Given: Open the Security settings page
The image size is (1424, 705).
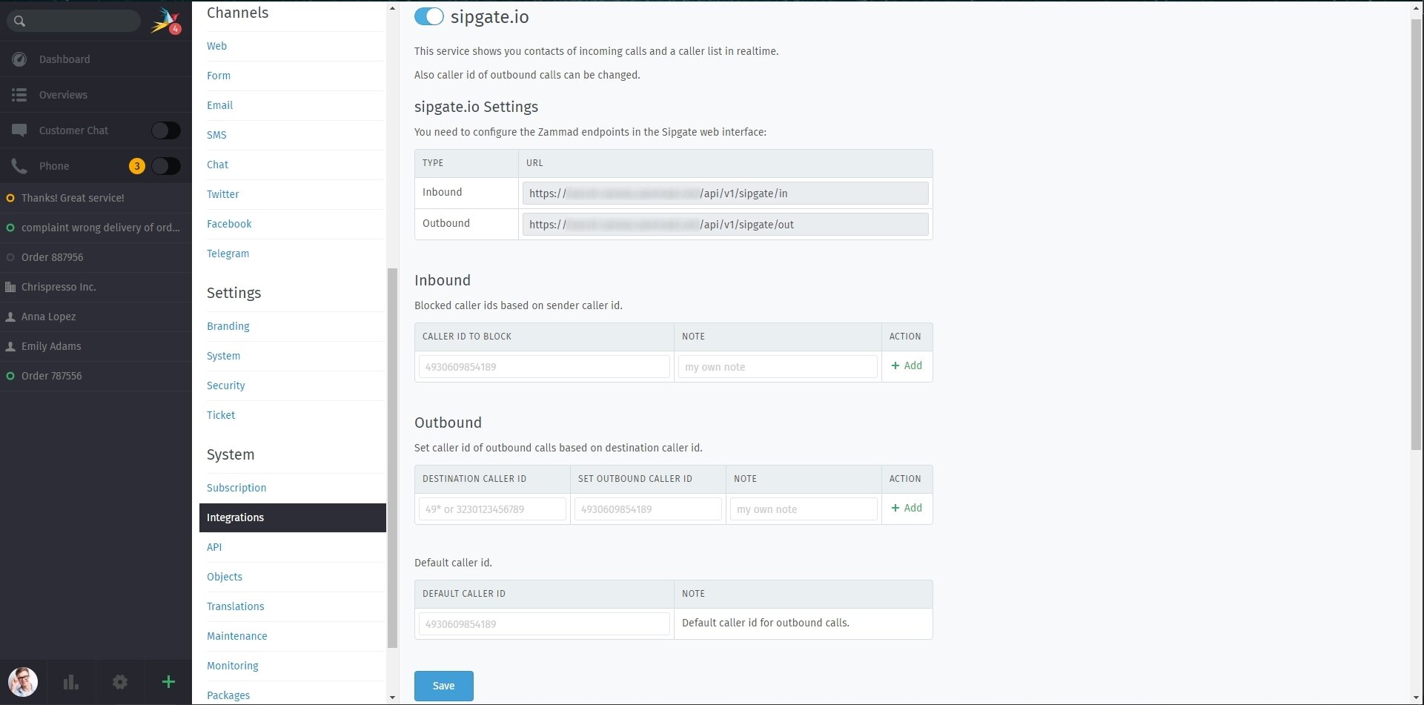Looking at the screenshot, I should coord(225,385).
